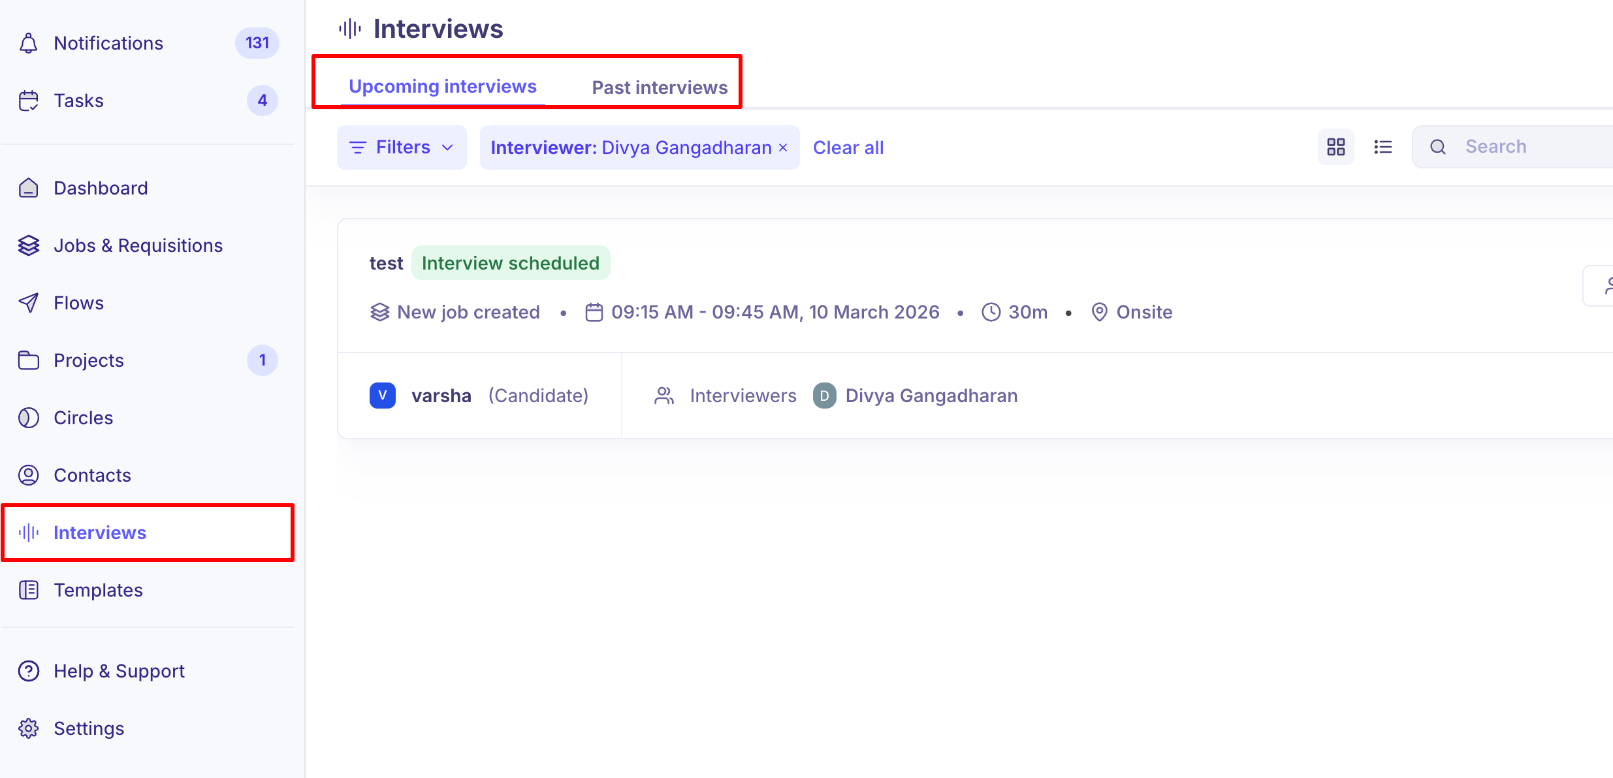Open the test interview card title

386,263
